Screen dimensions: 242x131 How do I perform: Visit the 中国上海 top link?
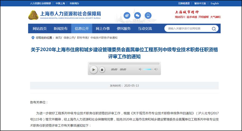pos(60,3)
